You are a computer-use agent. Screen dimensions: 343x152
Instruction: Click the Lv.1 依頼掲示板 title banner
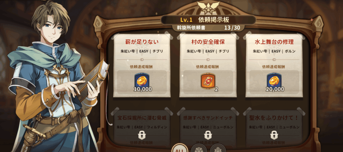tap(208, 20)
